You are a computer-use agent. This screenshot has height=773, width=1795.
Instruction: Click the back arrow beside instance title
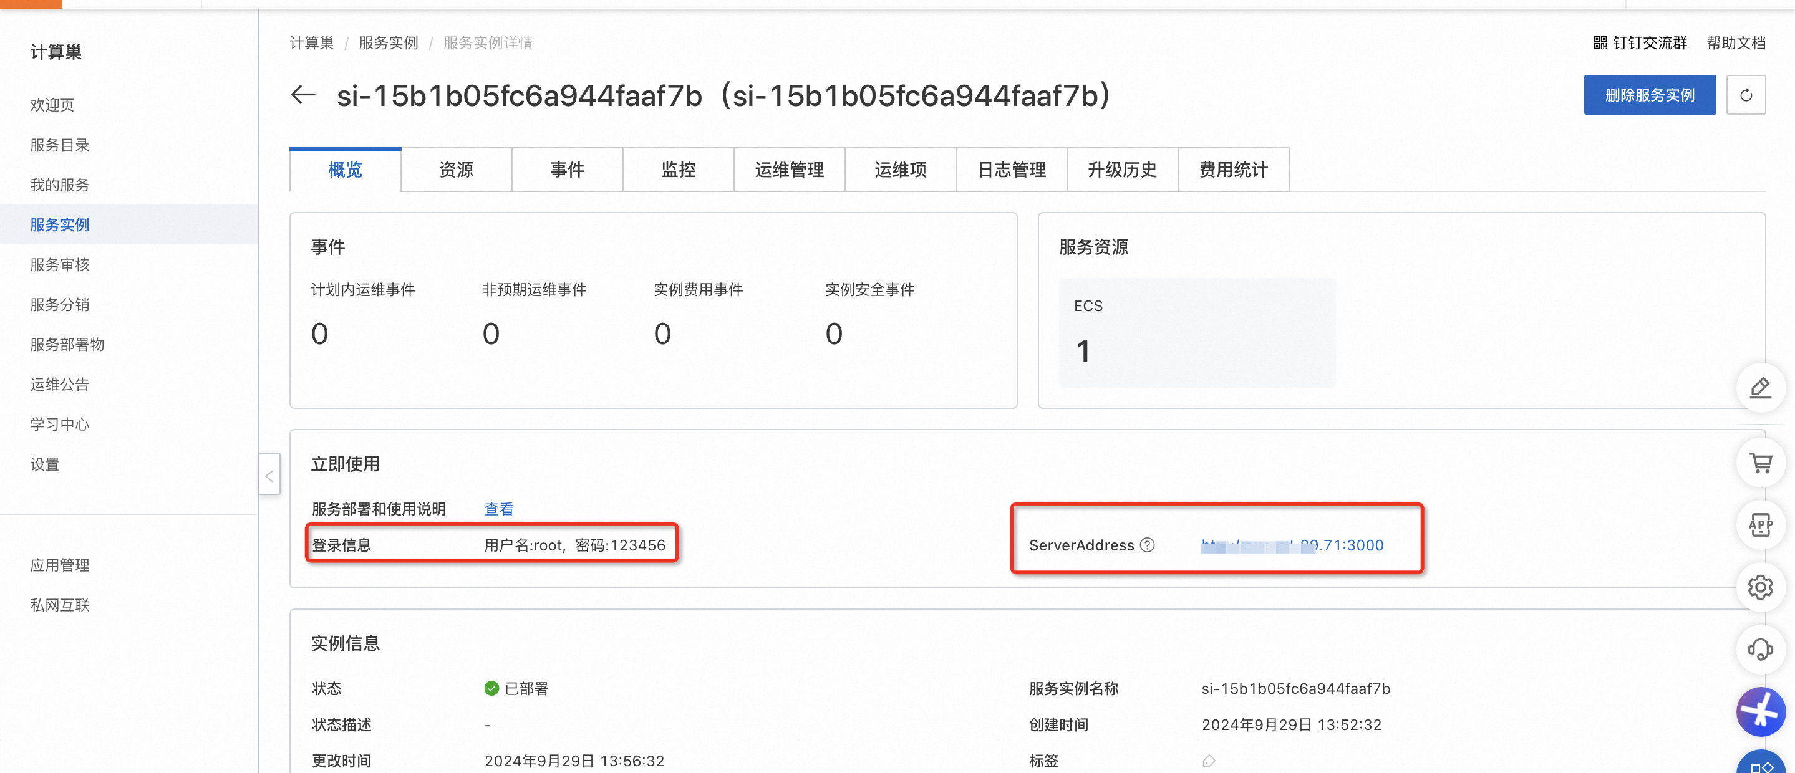303,95
